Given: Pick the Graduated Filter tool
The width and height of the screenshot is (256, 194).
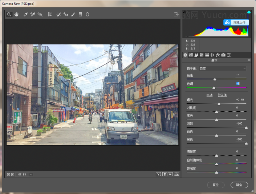Looking at the screenshot, I should (x=80, y=15).
